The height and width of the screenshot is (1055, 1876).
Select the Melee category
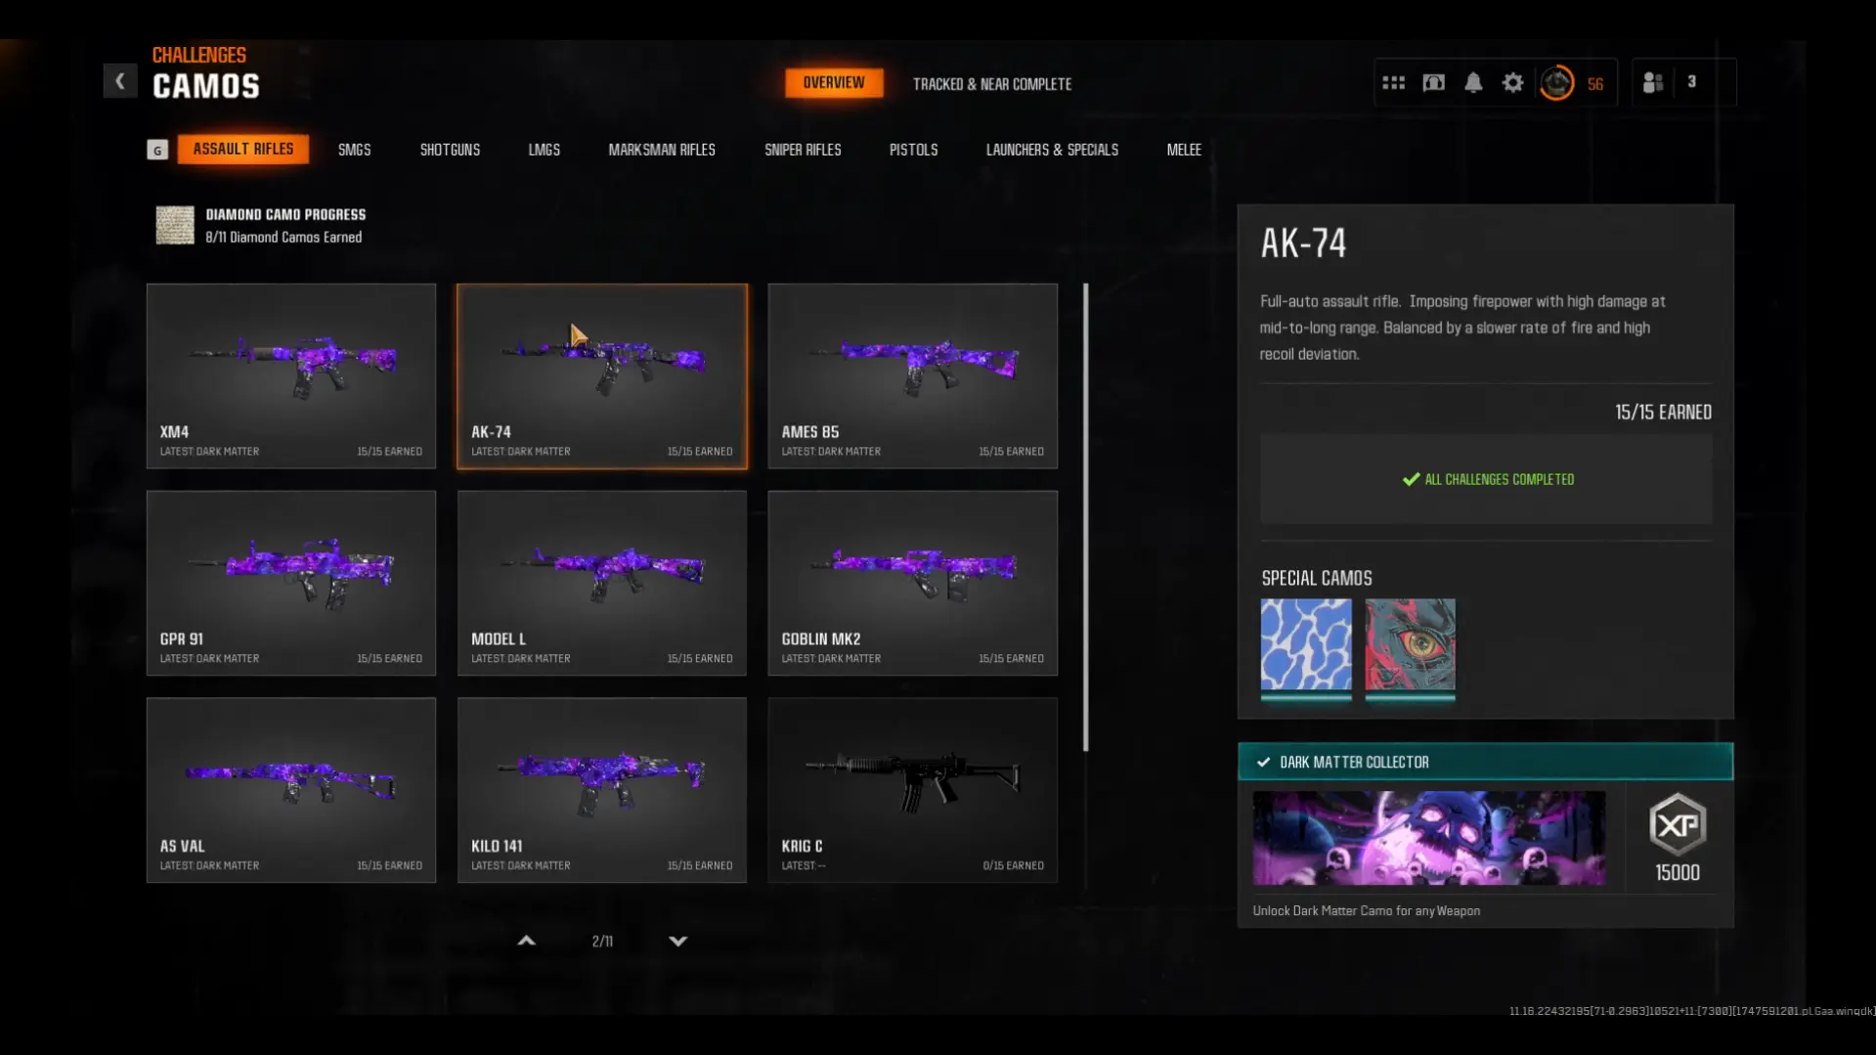click(1184, 150)
